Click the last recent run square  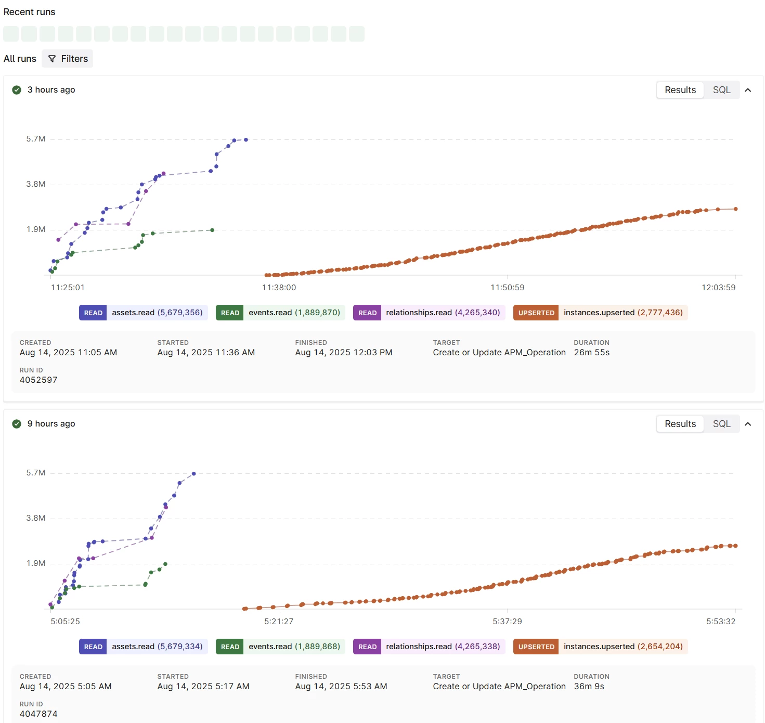point(357,34)
